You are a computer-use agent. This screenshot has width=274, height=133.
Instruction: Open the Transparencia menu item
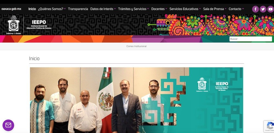78,9
